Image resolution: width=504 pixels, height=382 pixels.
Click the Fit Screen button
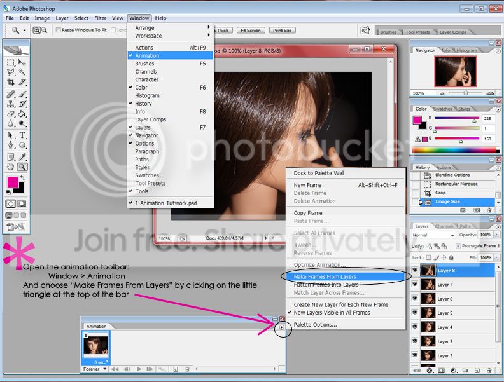click(251, 30)
